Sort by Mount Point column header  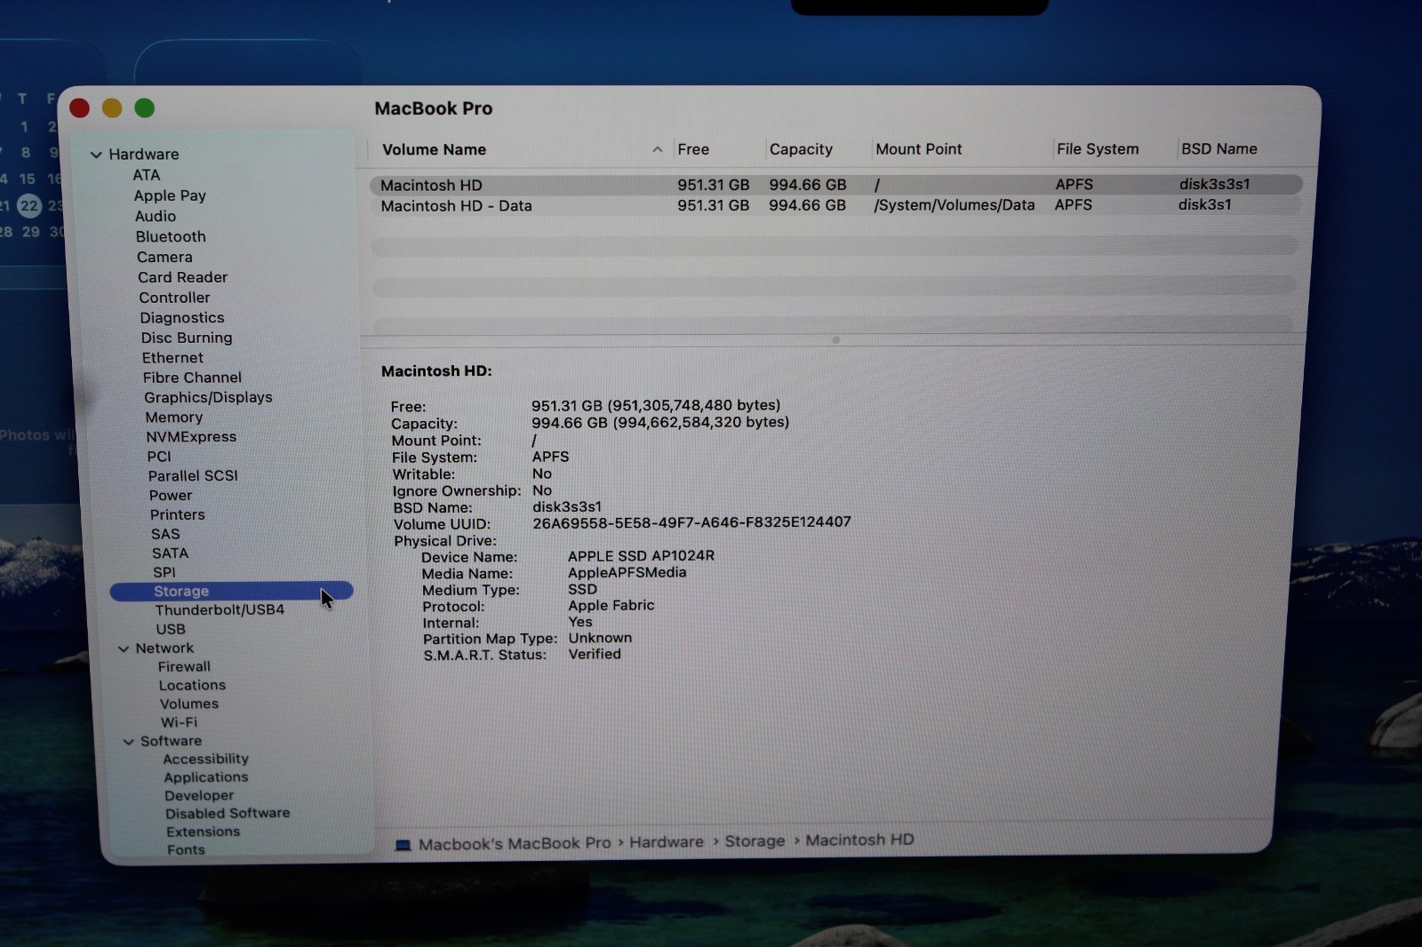coord(919,149)
